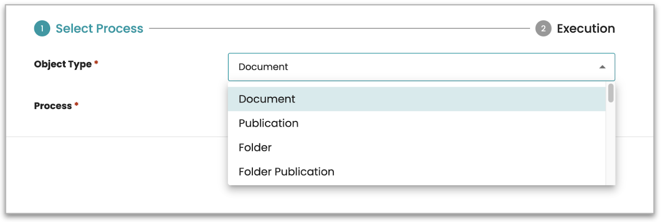
Task: Pick the Folder option
Action: 255,147
